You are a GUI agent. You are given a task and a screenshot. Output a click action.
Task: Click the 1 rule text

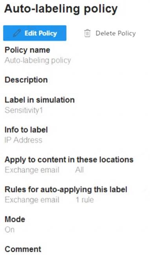[x=85, y=200]
